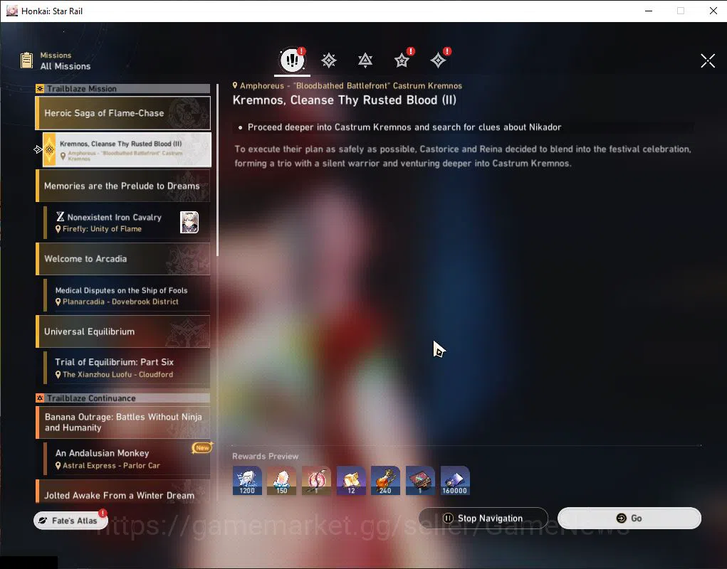This screenshot has height=569, width=727.
Task: Open the Companion Mission star tab
Action: [402, 60]
